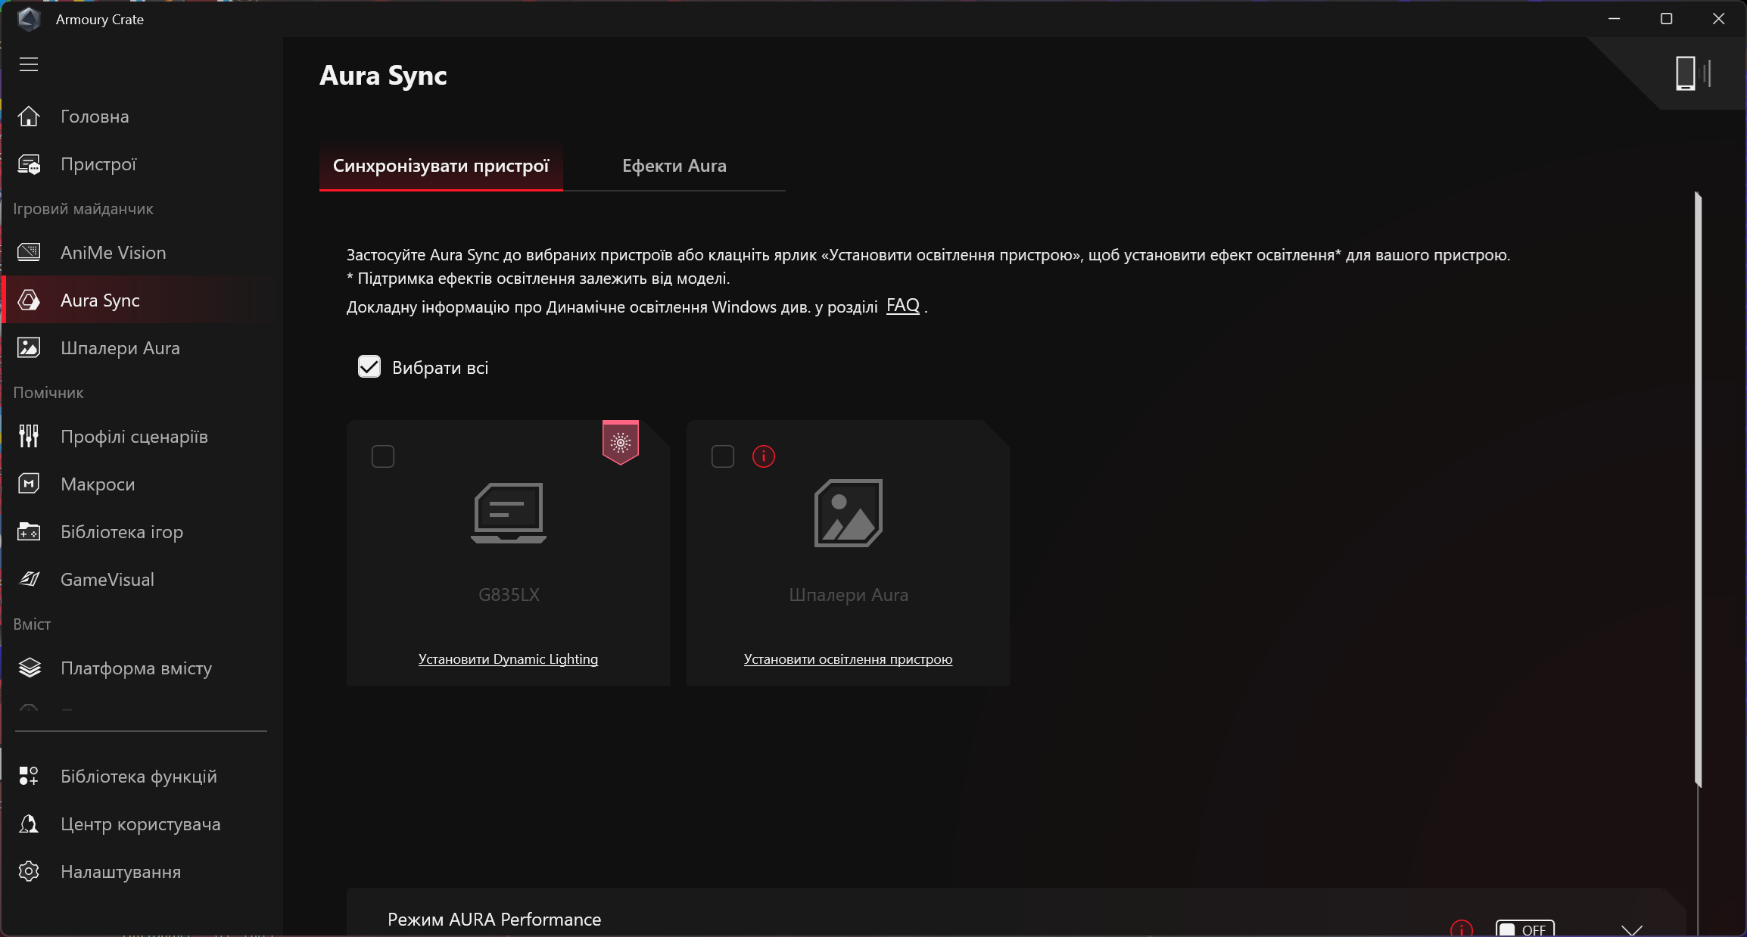The image size is (1747, 937).
Task: Click Установити освітлення пристрою link
Action: pos(848,659)
